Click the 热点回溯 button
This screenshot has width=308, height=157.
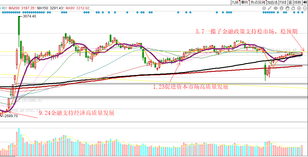pos(258,2)
